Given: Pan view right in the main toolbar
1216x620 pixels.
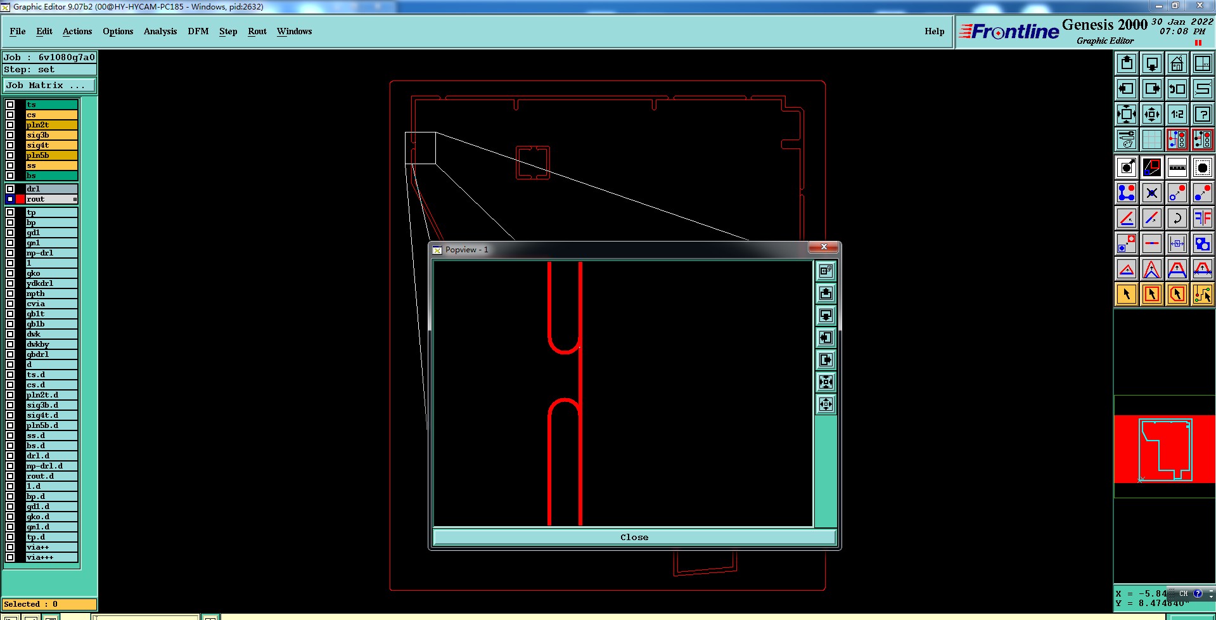Looking at the screenshot, I should (1152, 89).
